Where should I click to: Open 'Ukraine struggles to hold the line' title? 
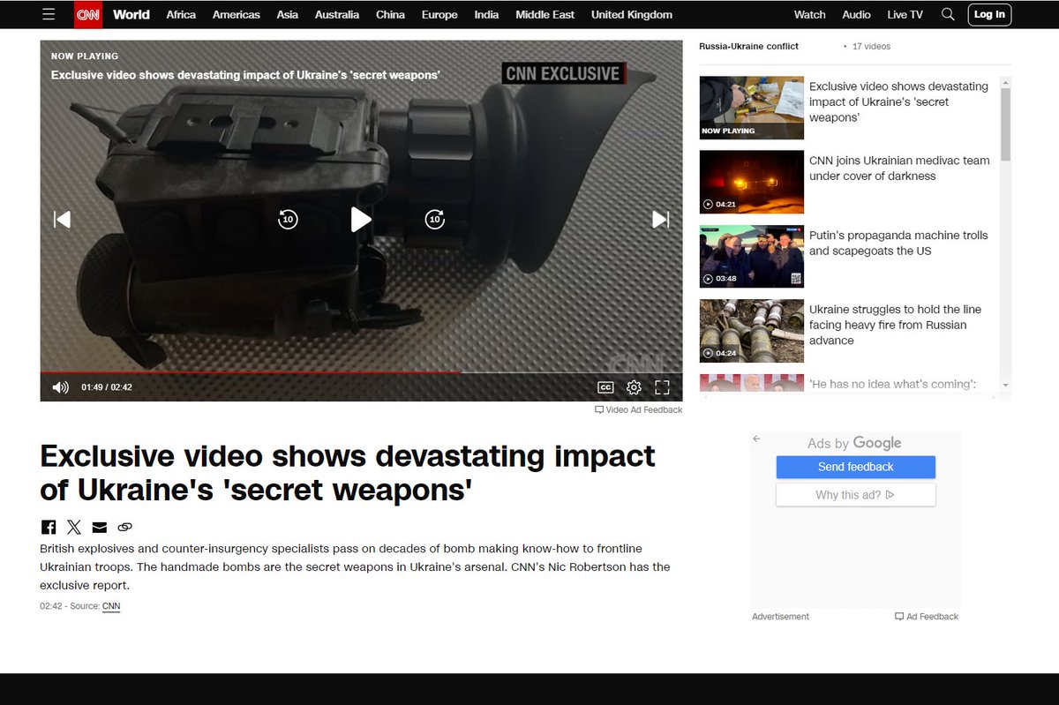coord(895,325)
